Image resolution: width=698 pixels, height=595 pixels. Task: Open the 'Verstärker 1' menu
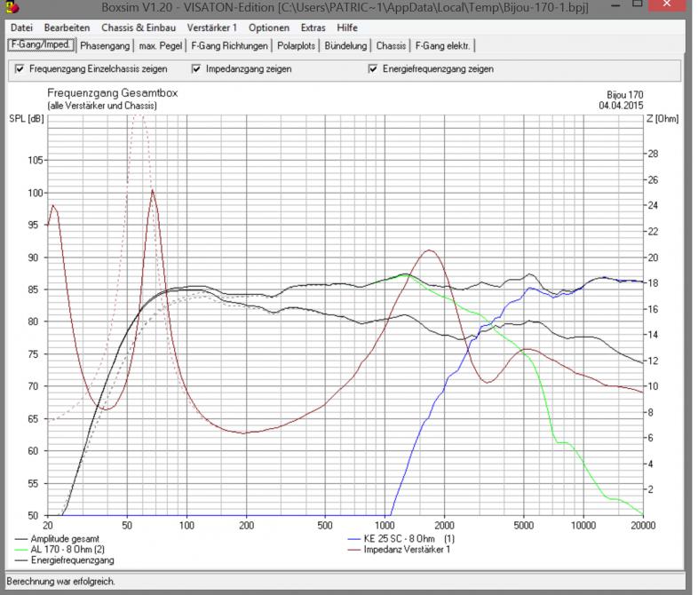pyautogui.click(x=213, y=28)
